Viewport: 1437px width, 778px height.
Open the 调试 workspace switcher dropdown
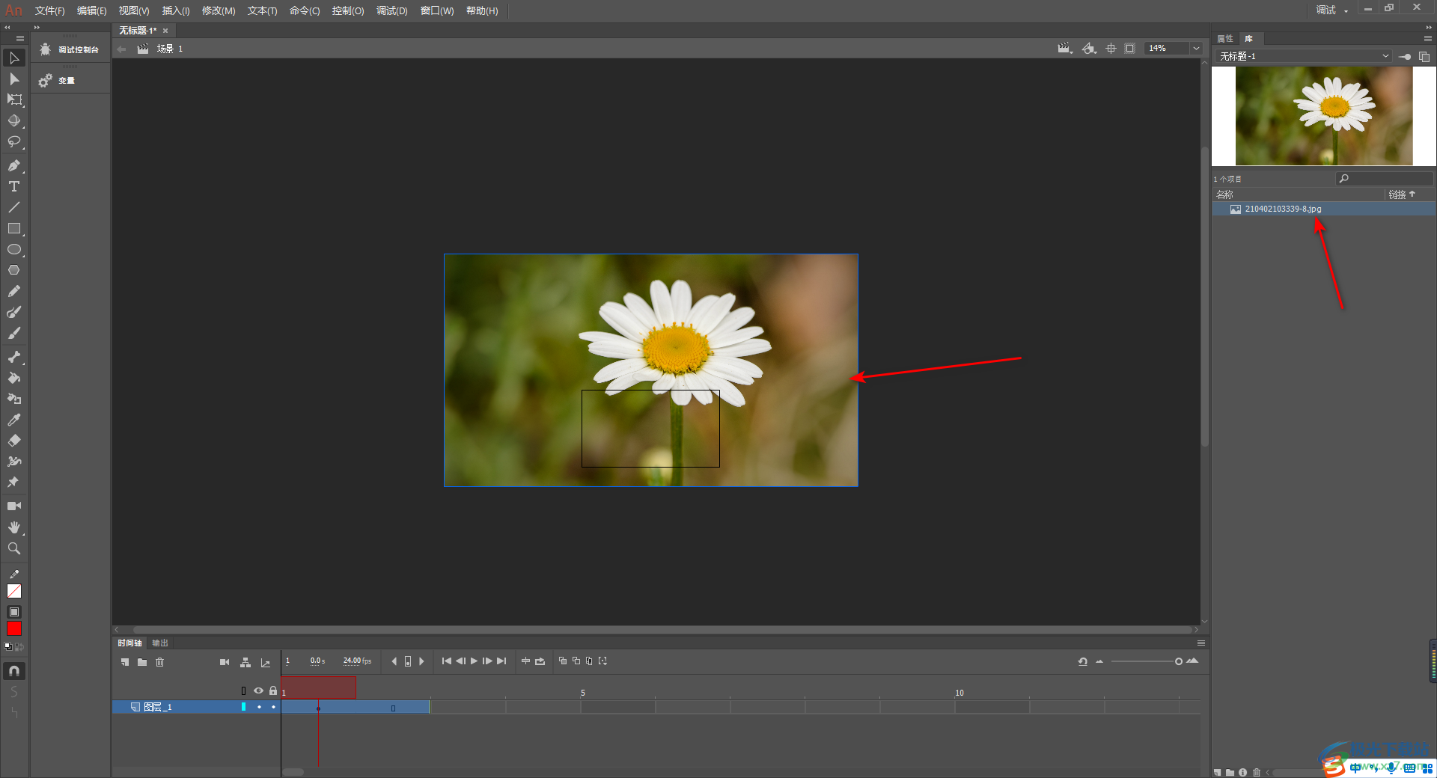[x=1332, y=10]
